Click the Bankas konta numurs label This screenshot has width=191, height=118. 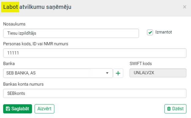[23, 84]
